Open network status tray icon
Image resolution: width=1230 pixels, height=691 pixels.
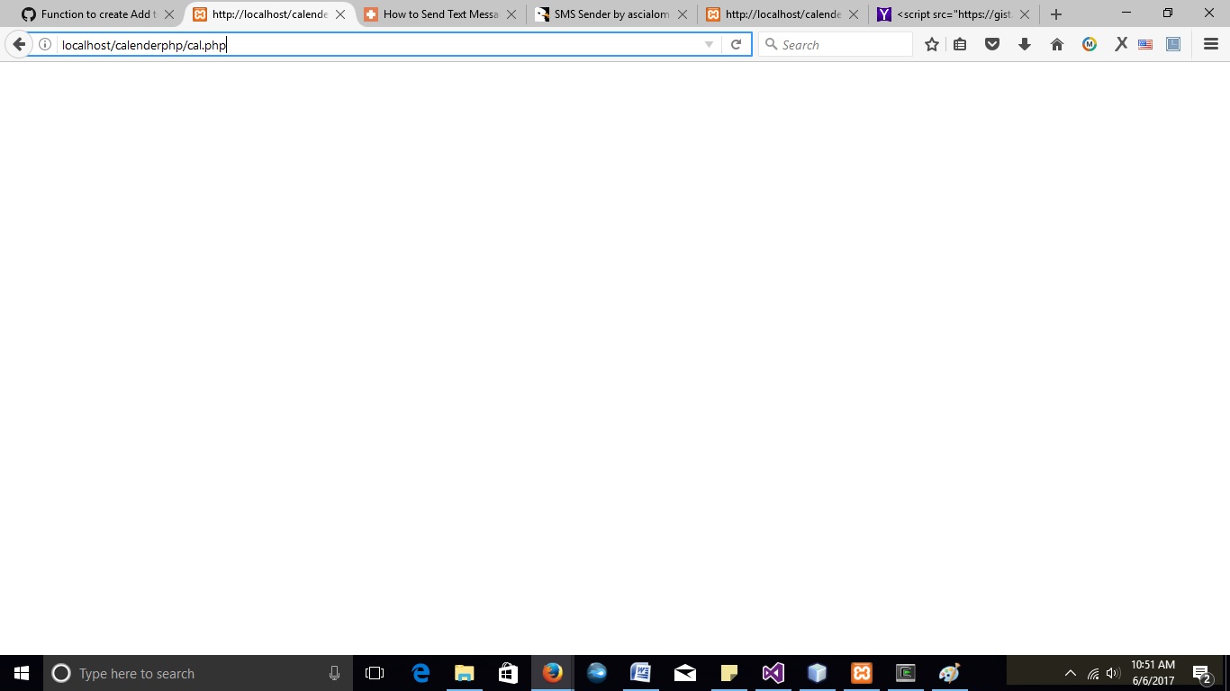click(x=1093, y=673)
